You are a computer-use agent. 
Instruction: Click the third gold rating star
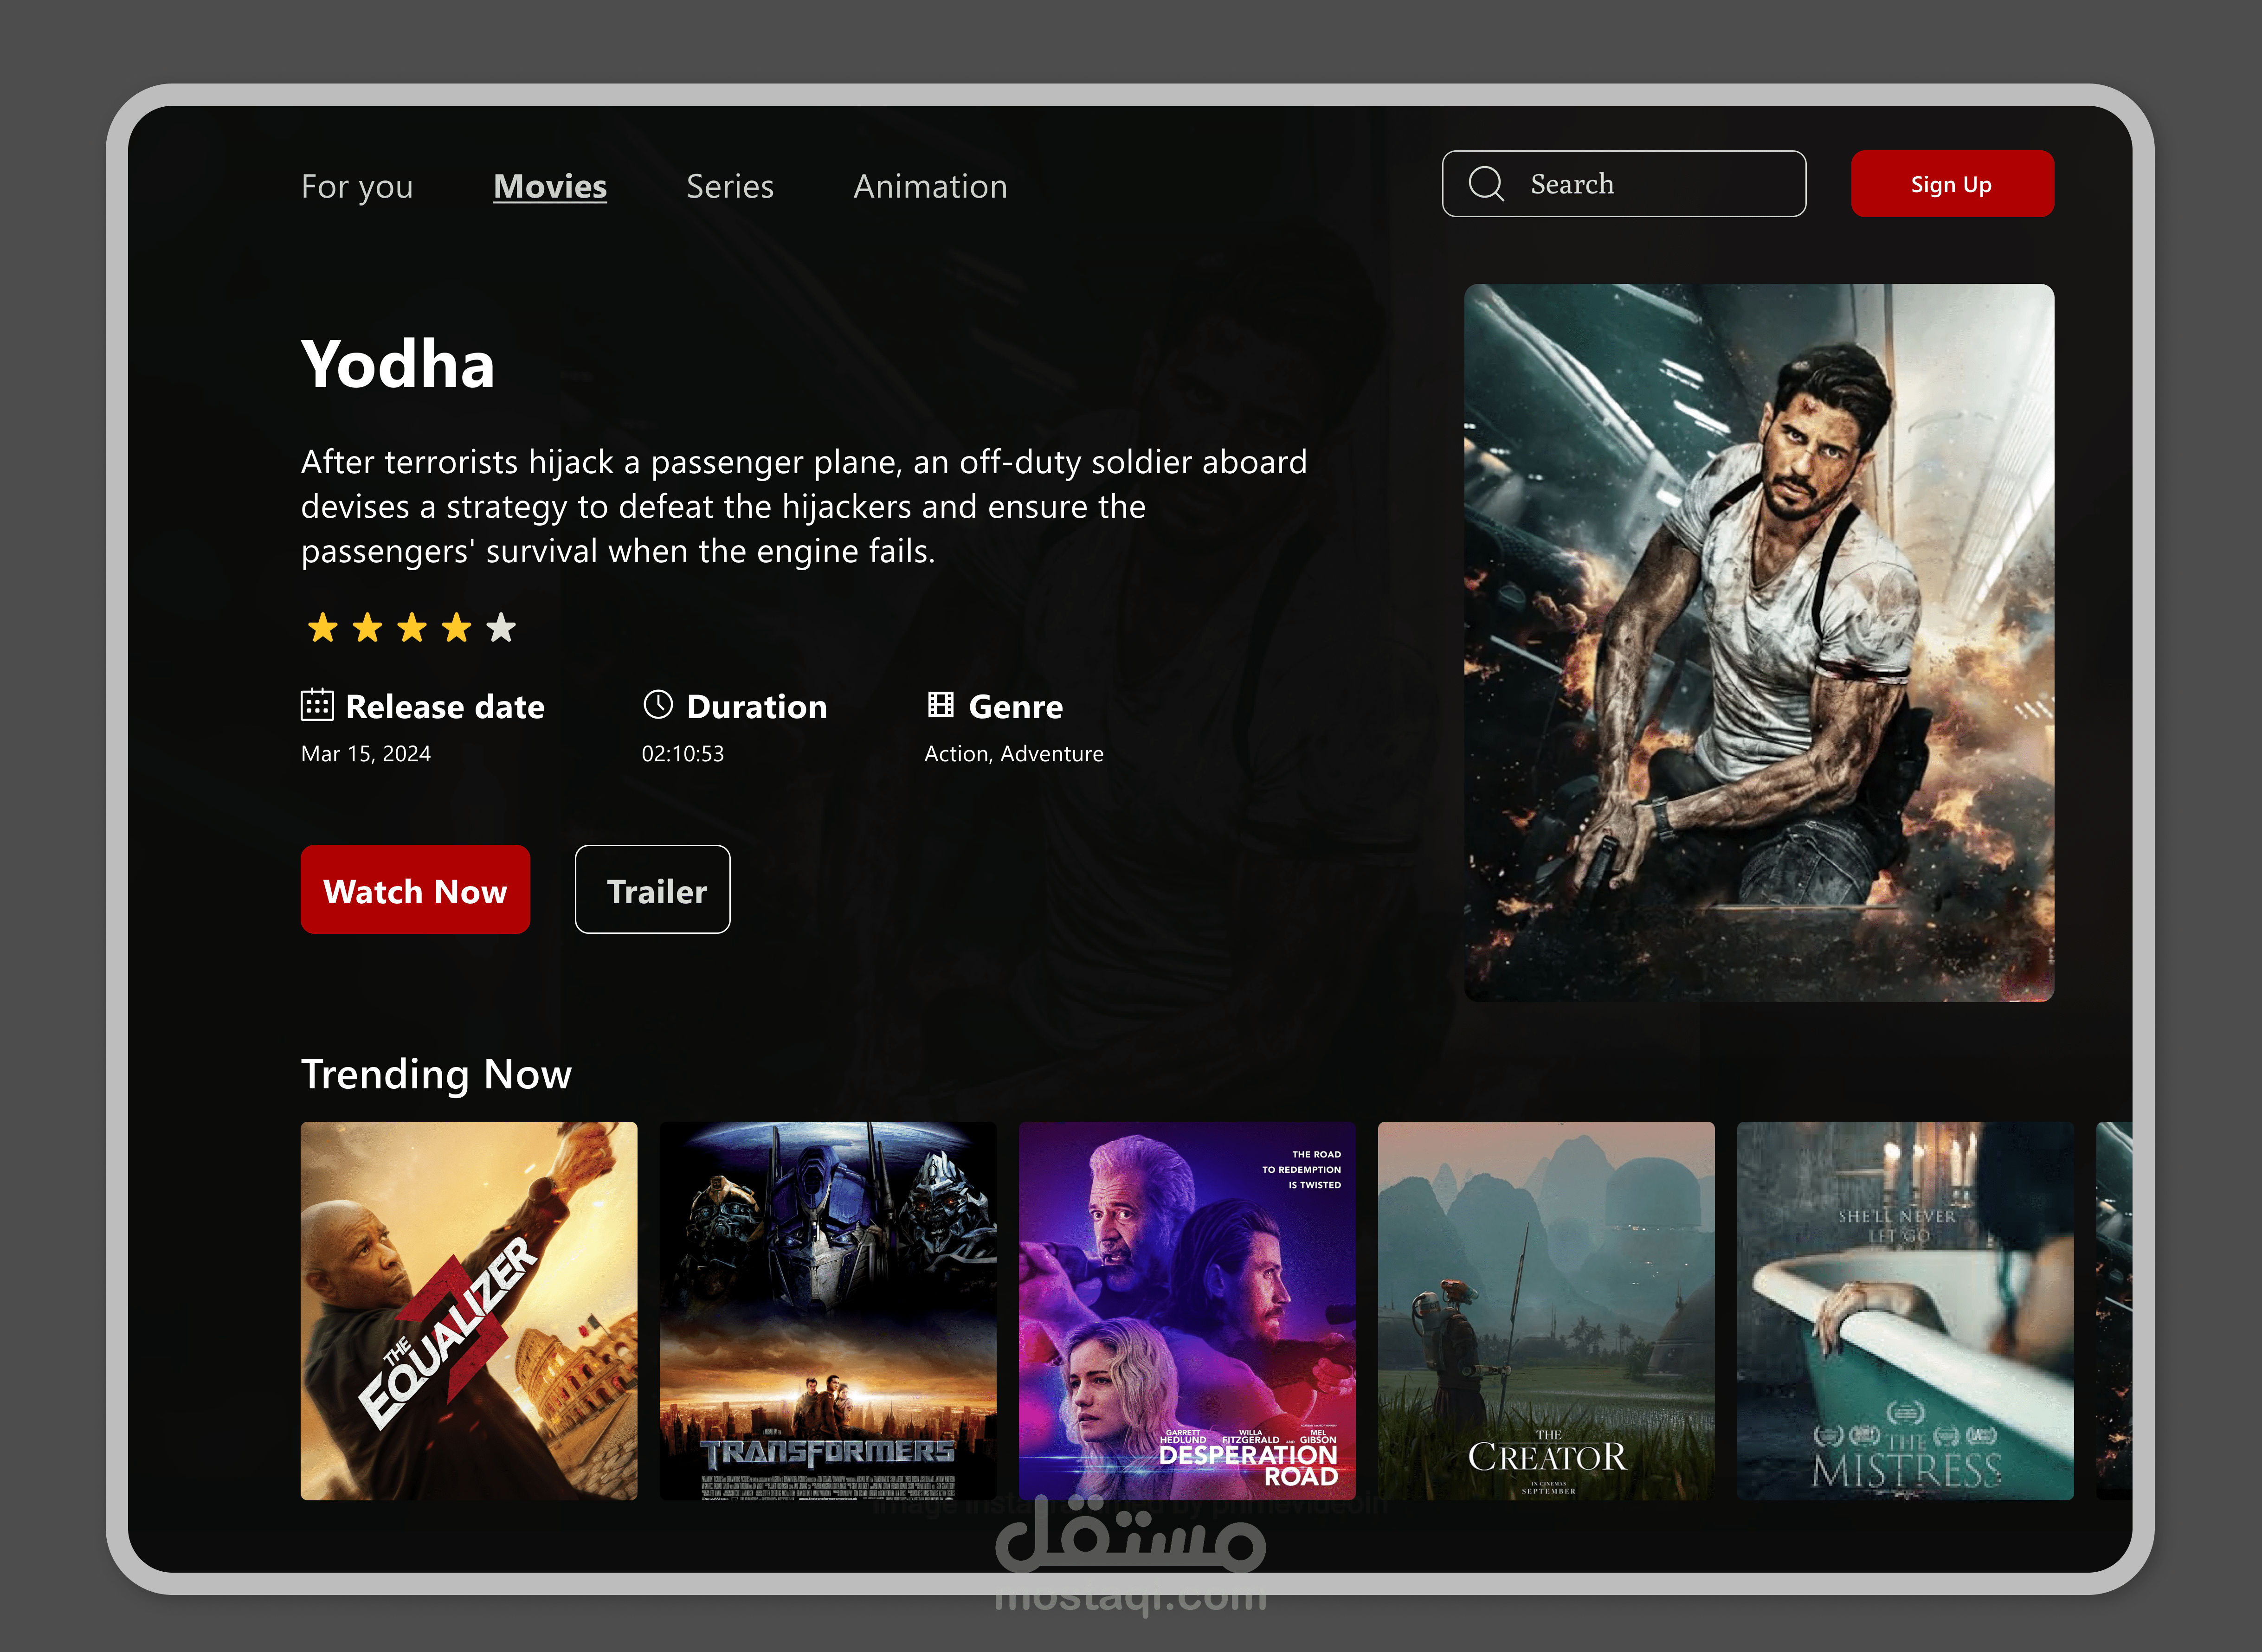point(412,628)
